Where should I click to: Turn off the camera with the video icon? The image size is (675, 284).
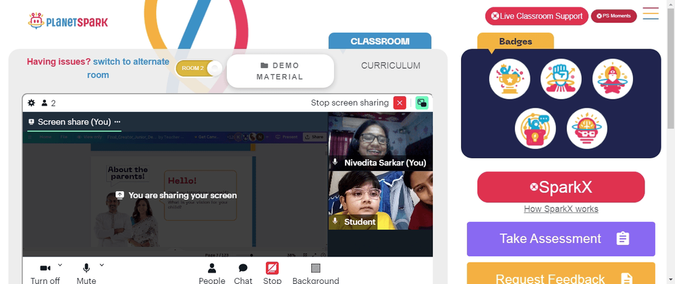tap(45, 268)
